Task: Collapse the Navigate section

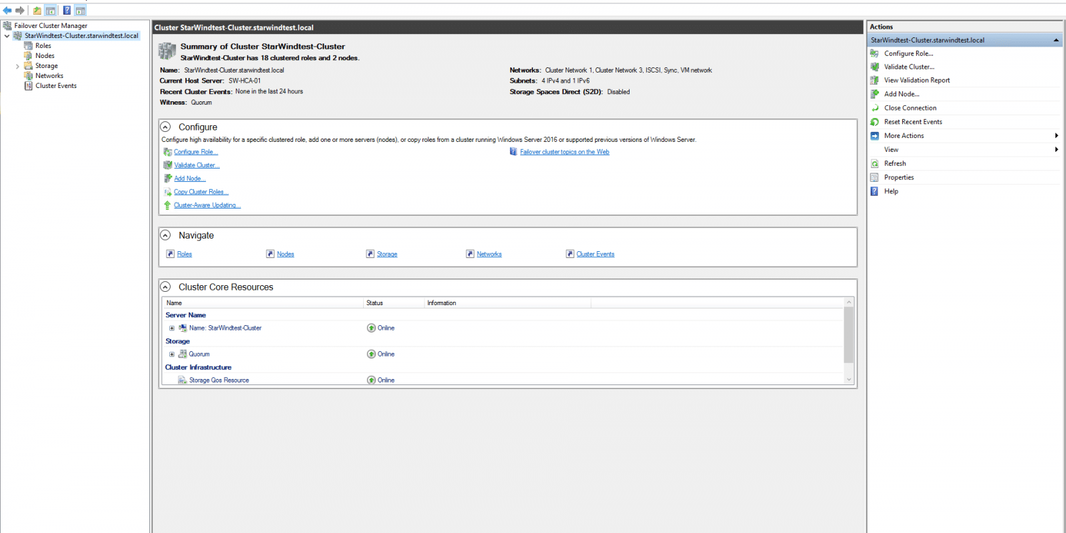Action: [x=165, y=235]
